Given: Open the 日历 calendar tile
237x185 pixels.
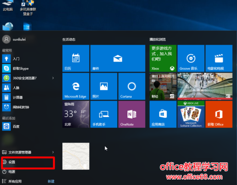Looking at the screenshot, I should pyautogui.click(x=76, y=58).
